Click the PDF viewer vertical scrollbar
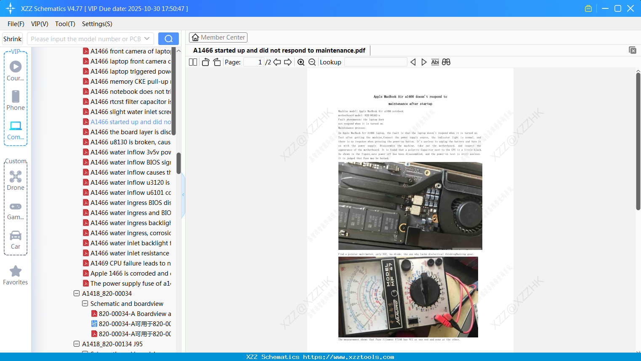Screen dimensions: 641x361 coord(638,141)
